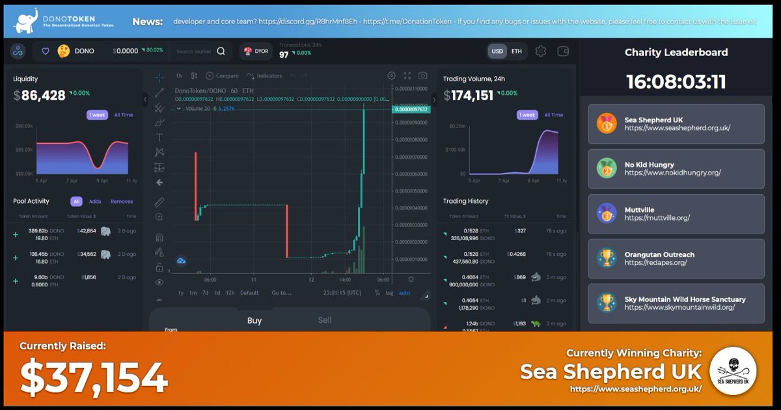
Task: Open the DEXTools infinity logo menu
Action: pos(18,51)
